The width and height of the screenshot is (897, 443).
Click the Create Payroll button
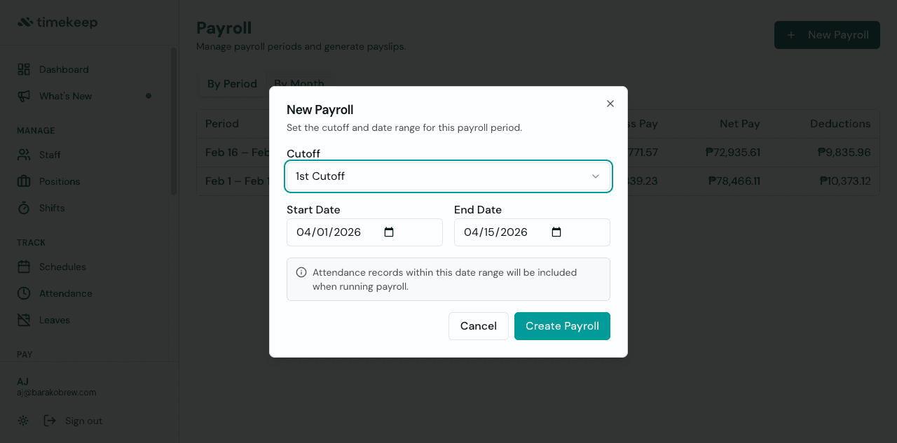[x=562, y=325]
